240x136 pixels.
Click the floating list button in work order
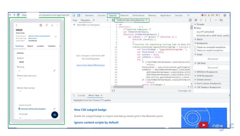click(x=55, y=115)
